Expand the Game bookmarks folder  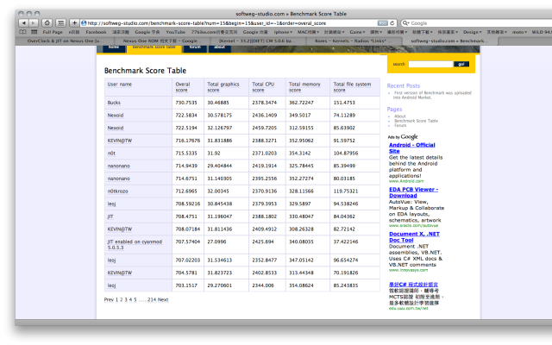pos(357,32)
